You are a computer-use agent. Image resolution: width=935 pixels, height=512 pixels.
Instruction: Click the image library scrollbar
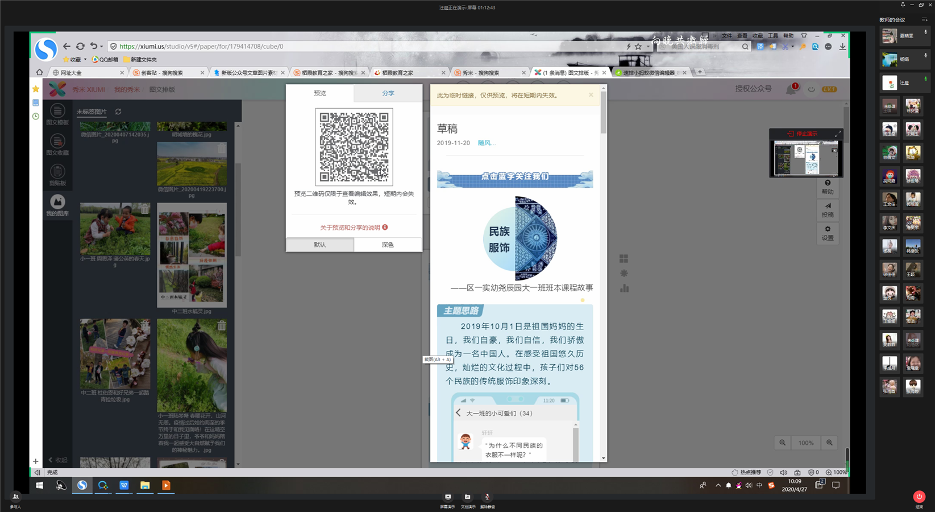pos(238,210)
